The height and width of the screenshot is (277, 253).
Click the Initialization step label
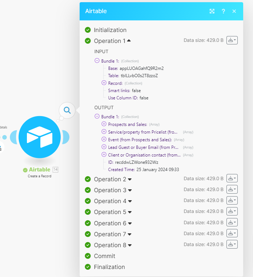point(110,30)
